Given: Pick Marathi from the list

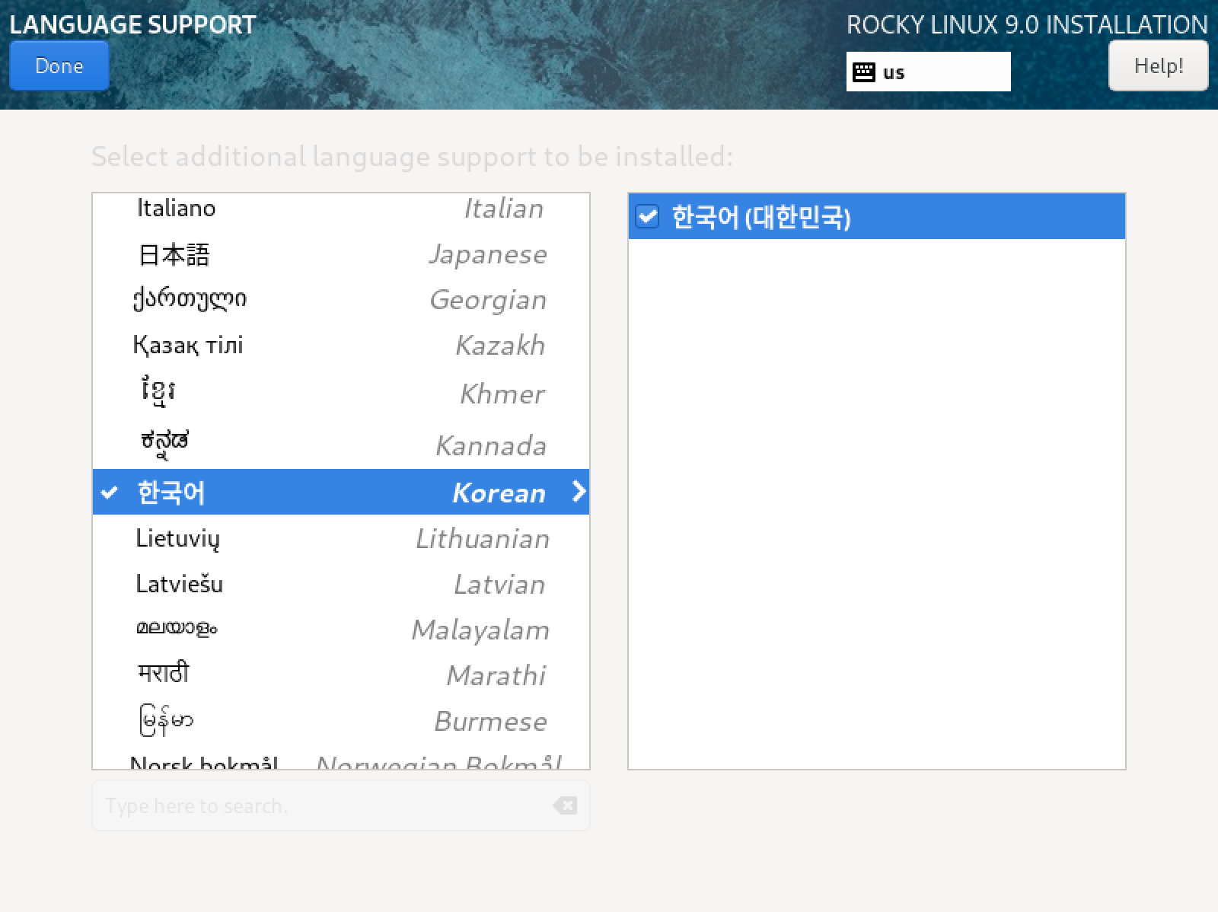Looking at the screenshot, I should [x=341, y=675].
